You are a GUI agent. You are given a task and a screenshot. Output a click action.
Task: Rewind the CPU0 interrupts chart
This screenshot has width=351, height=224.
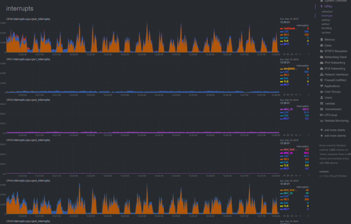[284, 54]
